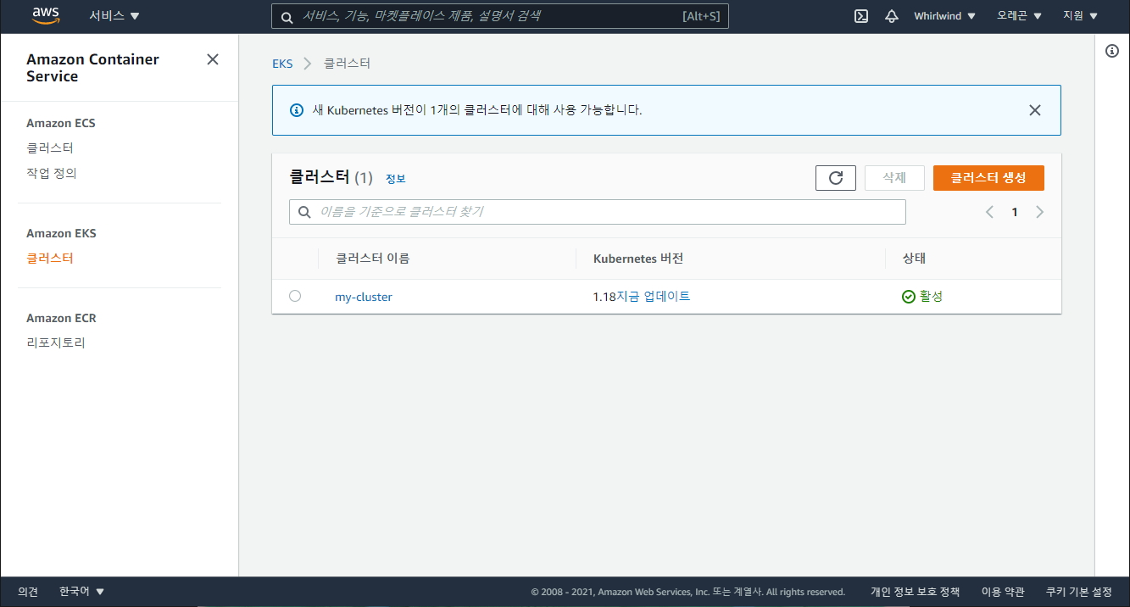Open 작업 정의 in sidebar

pos(52,174)
